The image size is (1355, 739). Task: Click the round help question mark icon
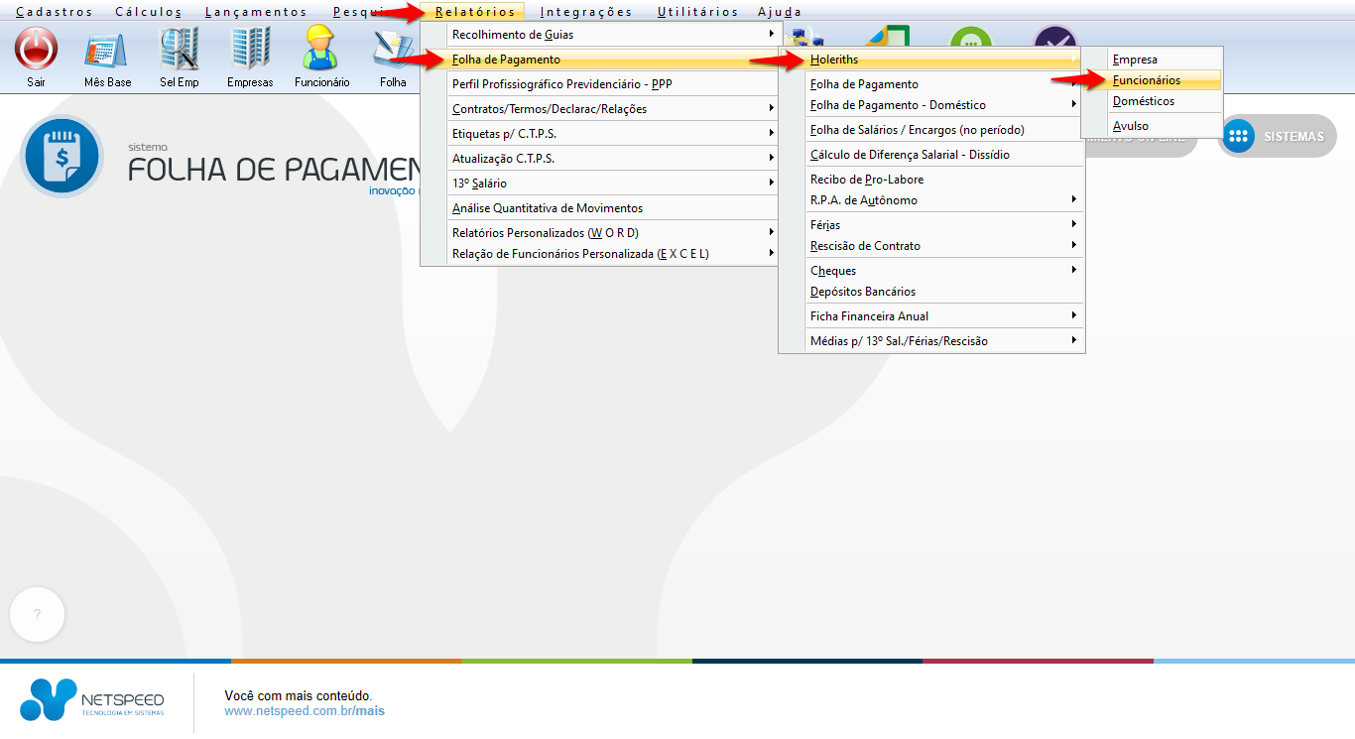tap(37, 614)
